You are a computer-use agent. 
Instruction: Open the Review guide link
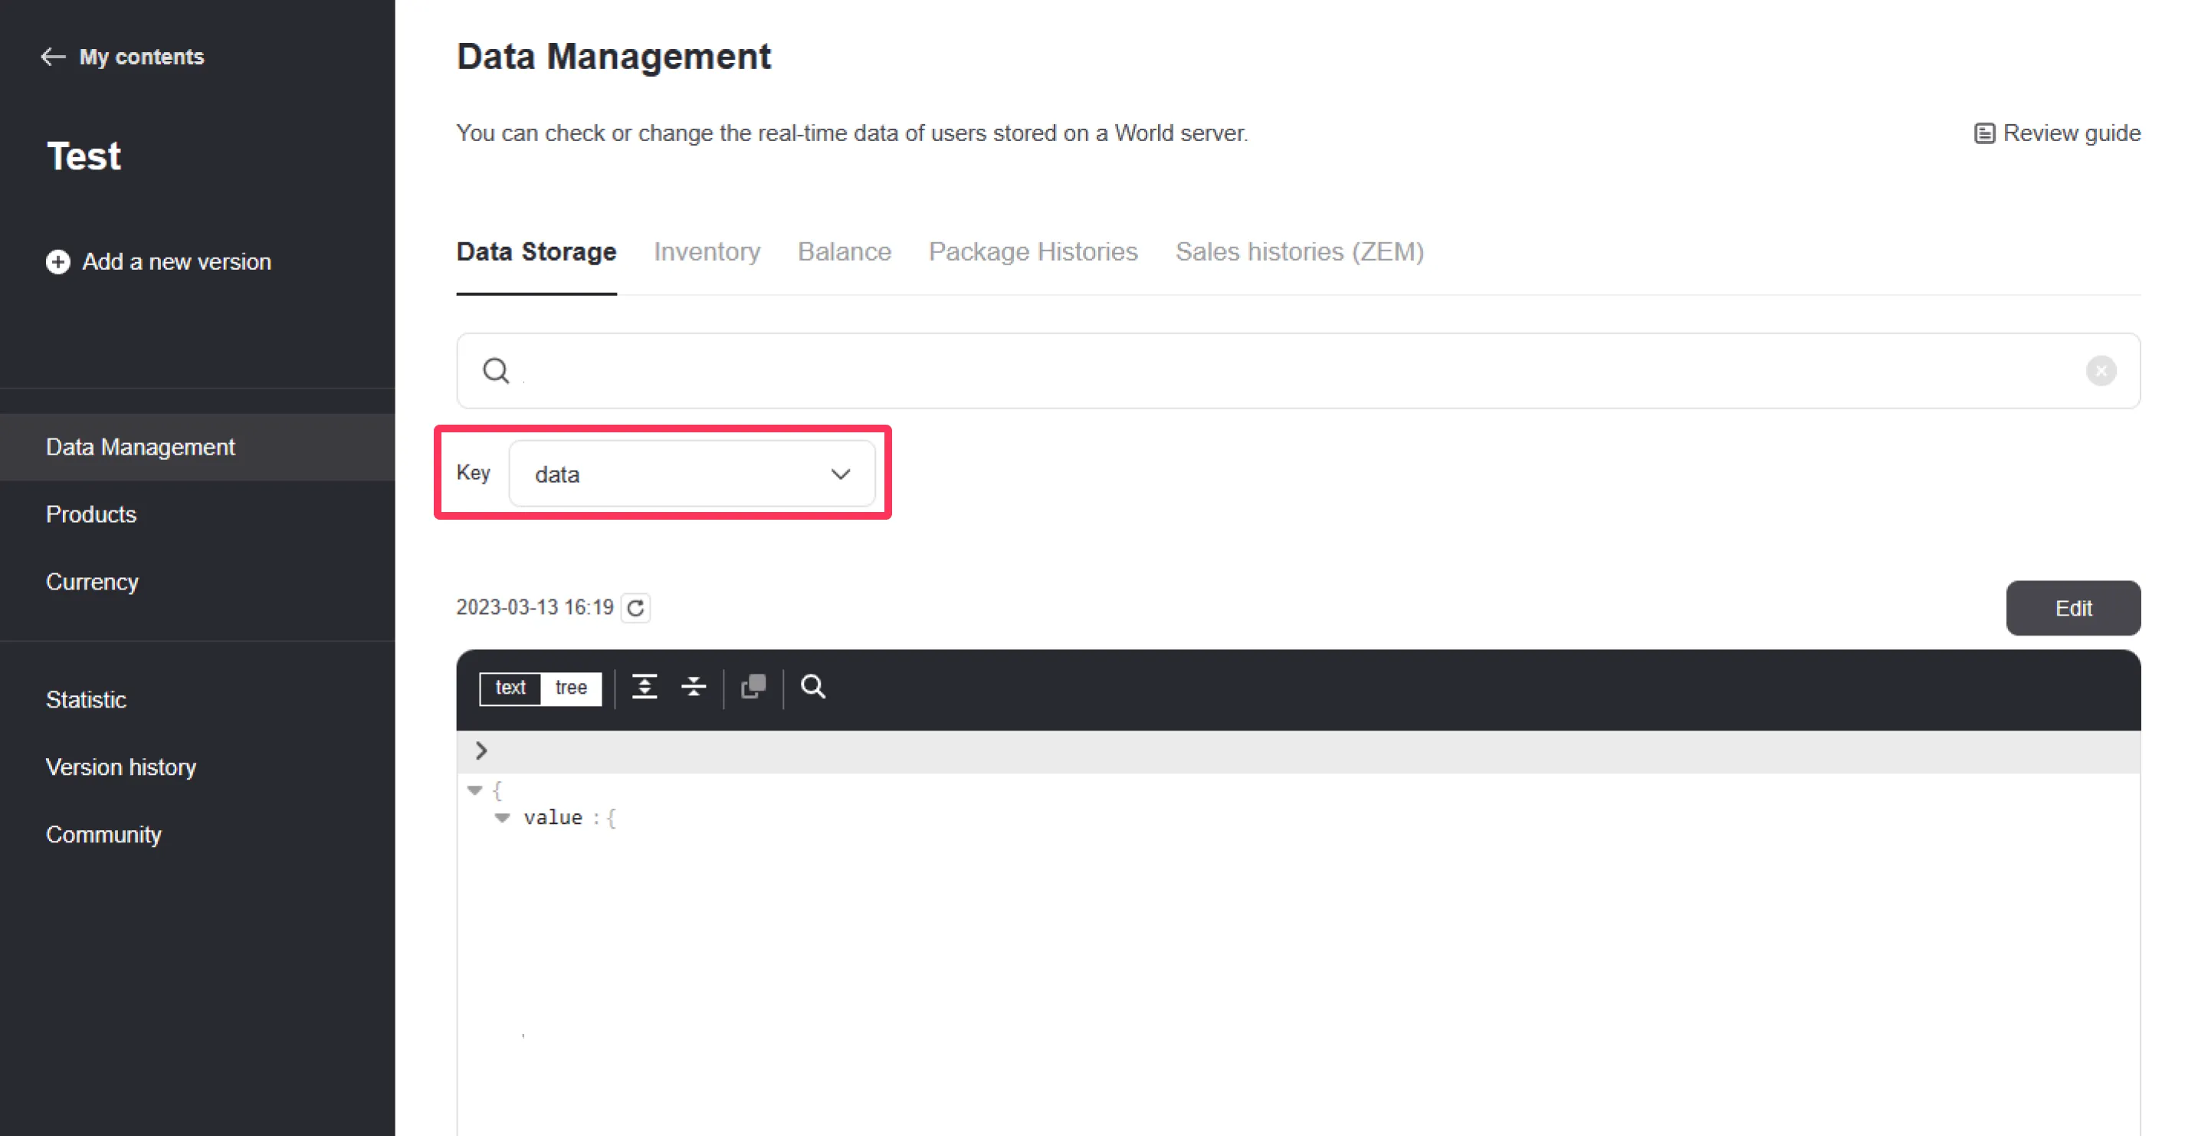click(x=2057, y=134)
